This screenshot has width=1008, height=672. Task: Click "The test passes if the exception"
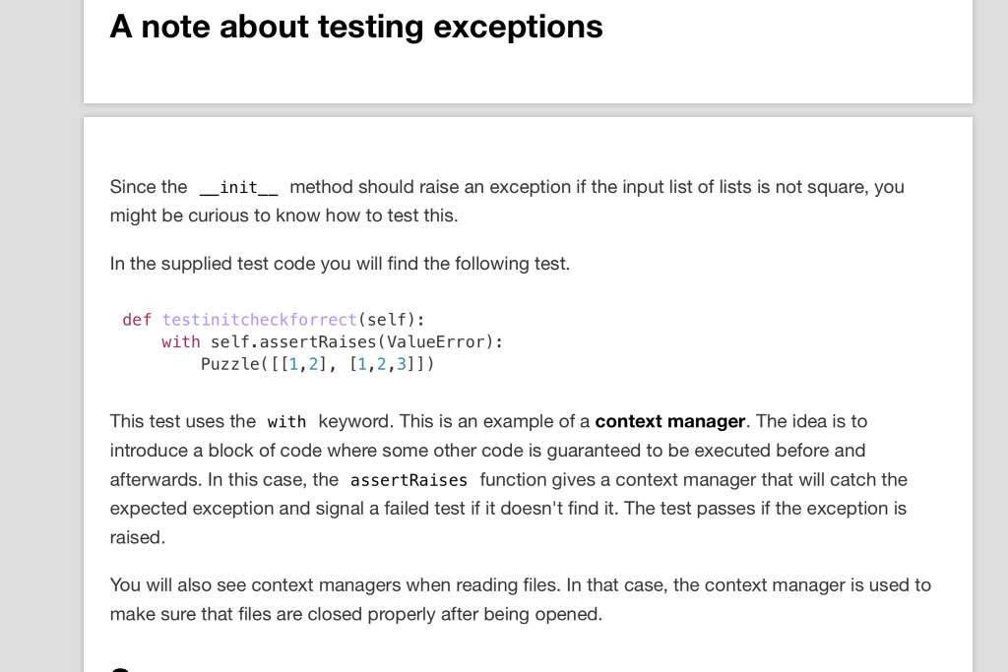coord(758,509)
